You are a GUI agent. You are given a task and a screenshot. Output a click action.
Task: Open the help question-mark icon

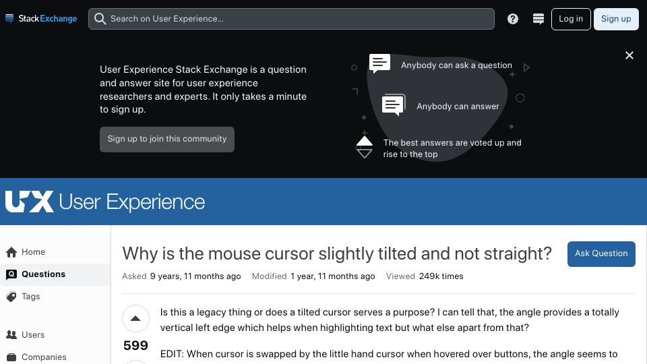(512, 19)
